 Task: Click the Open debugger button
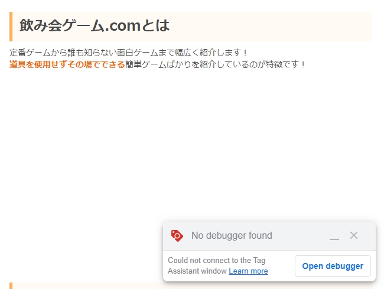click(x=333, y=266)
